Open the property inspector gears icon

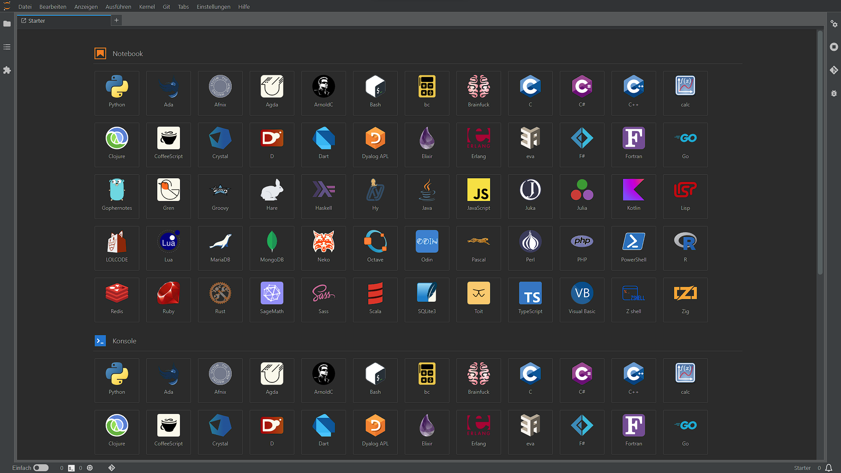[834, 24]
